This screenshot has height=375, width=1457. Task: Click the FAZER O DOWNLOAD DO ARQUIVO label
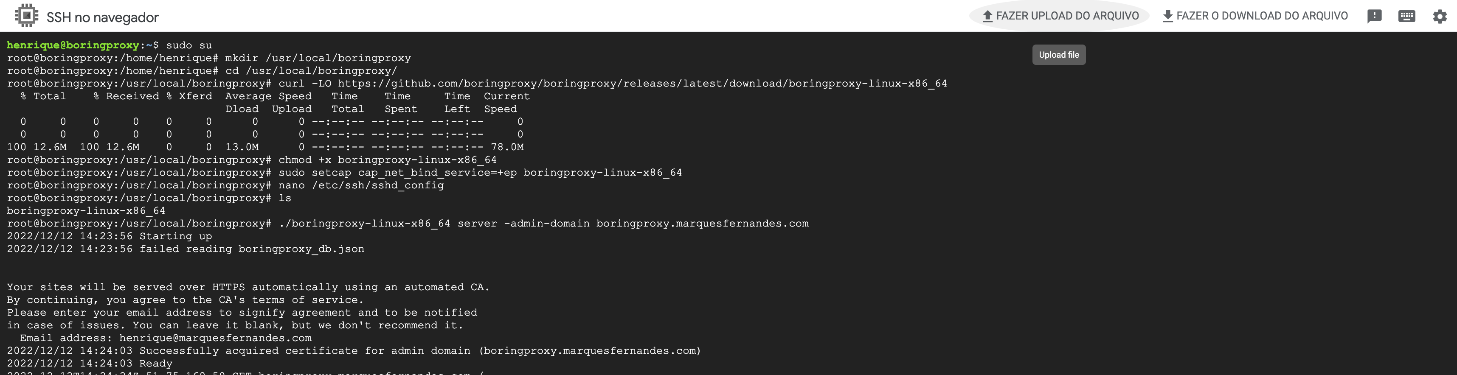(1262, 16)
